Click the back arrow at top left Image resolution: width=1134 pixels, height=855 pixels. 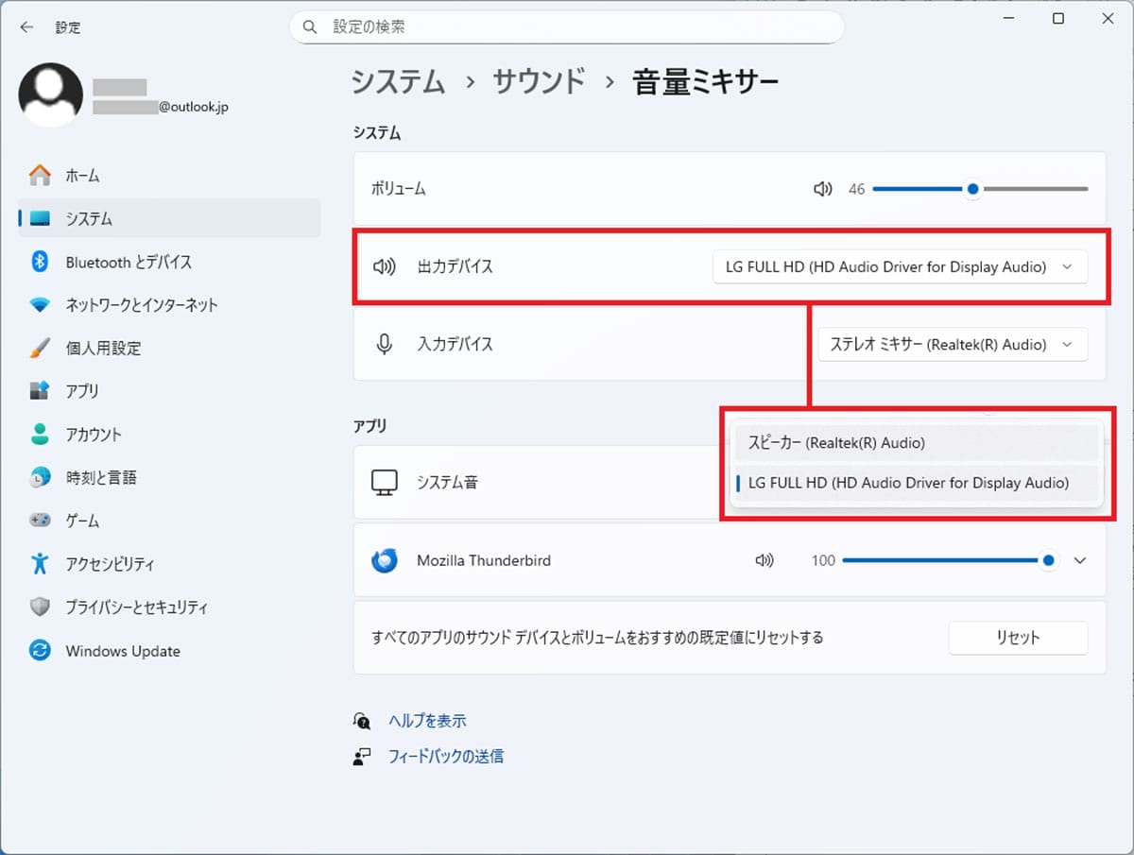(x=26, y=27)
